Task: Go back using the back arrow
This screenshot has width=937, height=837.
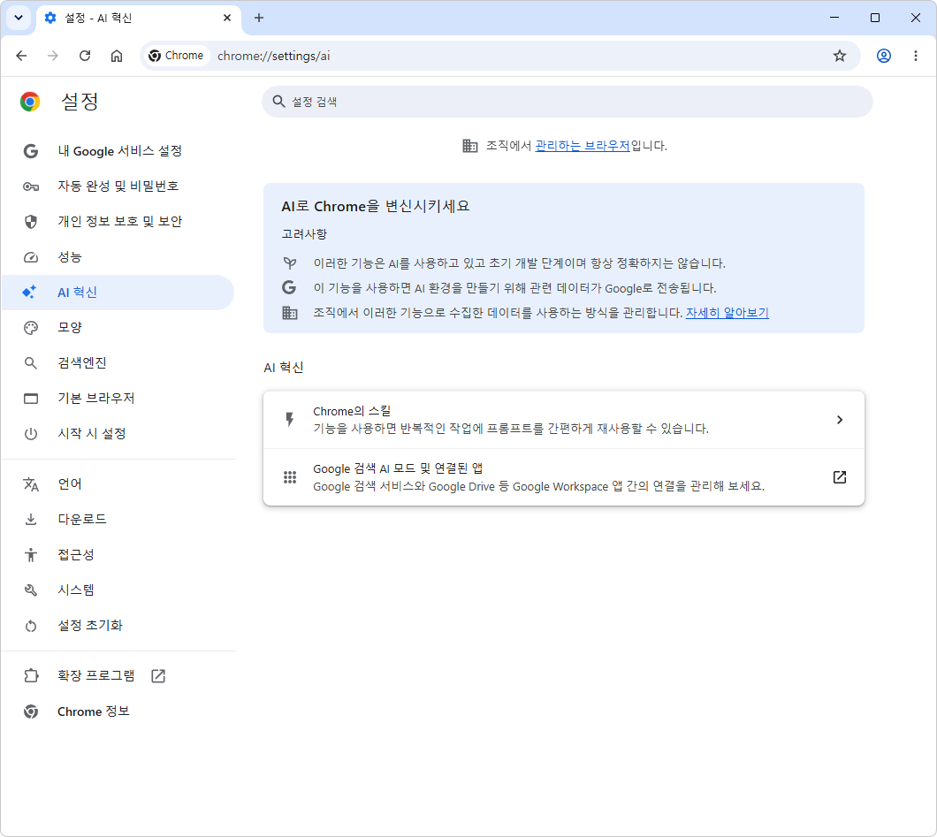Action: (21, 56)
